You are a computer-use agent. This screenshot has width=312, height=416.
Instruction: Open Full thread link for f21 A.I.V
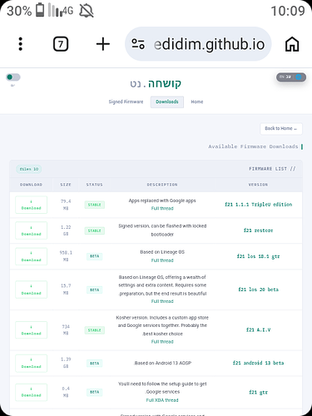tap(162, 342)
